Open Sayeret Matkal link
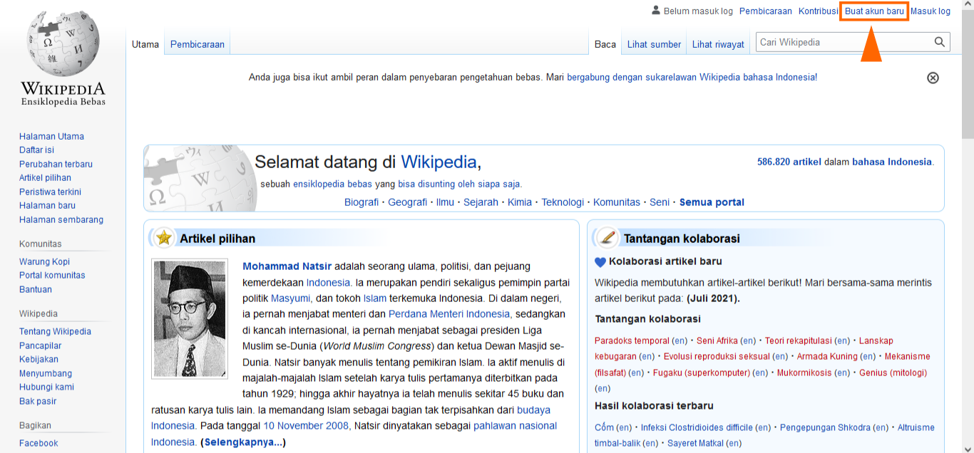Screen dimensions: 974x453 695,443
